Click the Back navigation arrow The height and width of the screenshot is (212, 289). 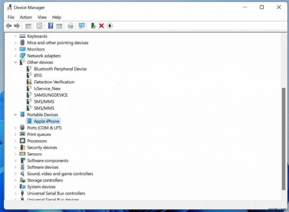(9, 25)
